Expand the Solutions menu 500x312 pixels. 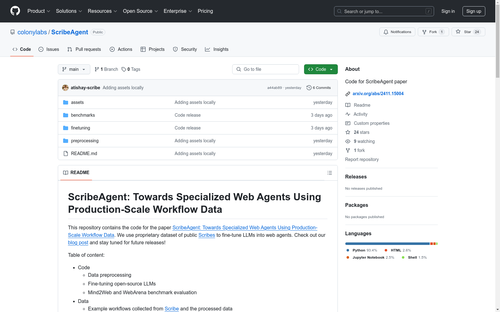(x=69, y=11)
